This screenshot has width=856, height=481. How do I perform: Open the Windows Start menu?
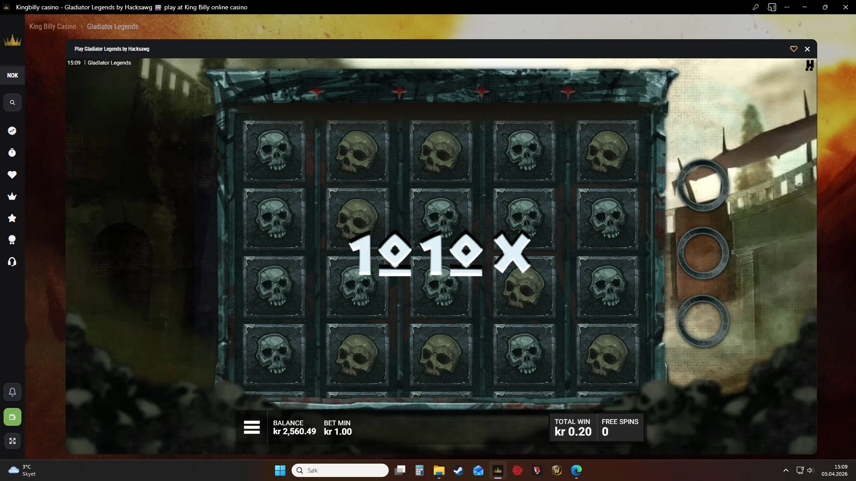click(x=280, y=470)
